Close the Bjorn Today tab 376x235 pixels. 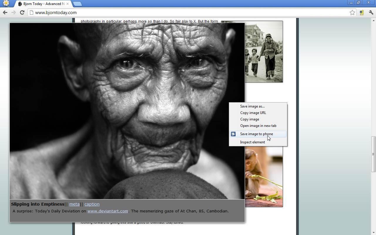(x=68, y=4)
